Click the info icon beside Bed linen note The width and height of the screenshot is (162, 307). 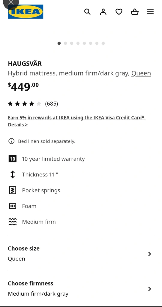(11, 141)
